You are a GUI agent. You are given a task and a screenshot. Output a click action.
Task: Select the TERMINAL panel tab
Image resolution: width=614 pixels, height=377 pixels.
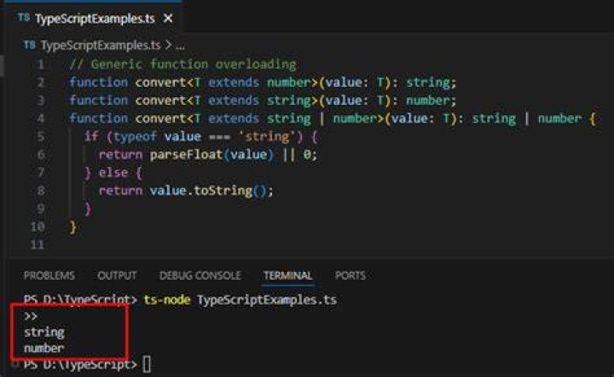pyautogui.click(x=288, y=275)
